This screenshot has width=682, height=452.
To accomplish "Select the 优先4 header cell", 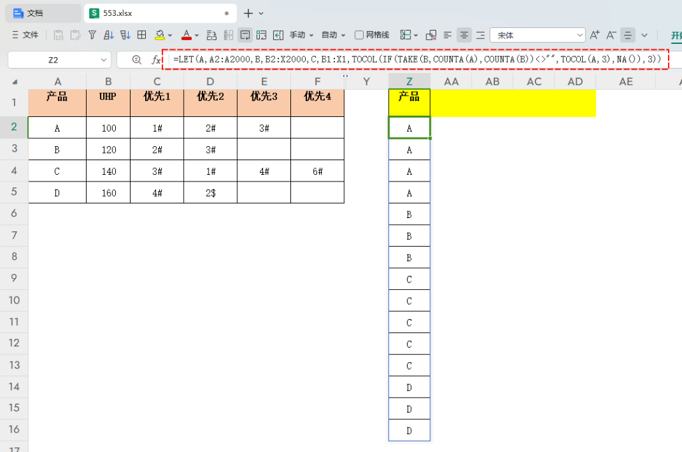I will (x=318, y=103).
